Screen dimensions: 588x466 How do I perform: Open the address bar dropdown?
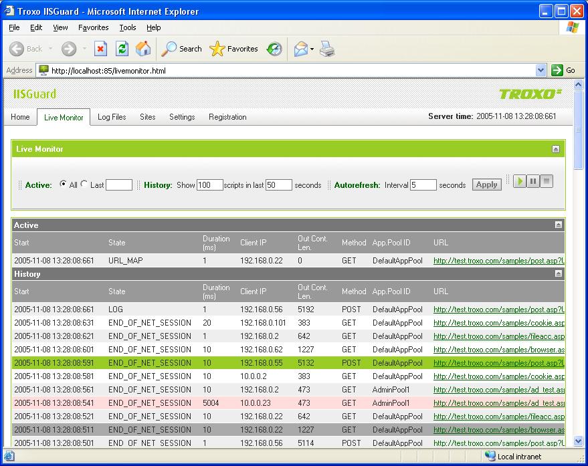click(541, 70)
